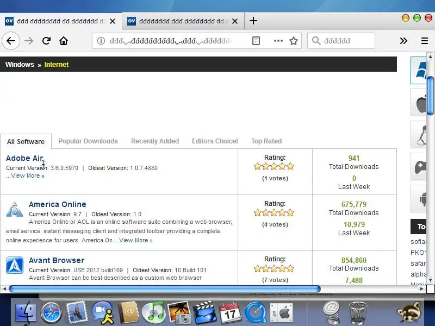Switch to Recently Added tab
Viewport: 435px width, 326px height.
pyautogui.click(x=155, y=141)
